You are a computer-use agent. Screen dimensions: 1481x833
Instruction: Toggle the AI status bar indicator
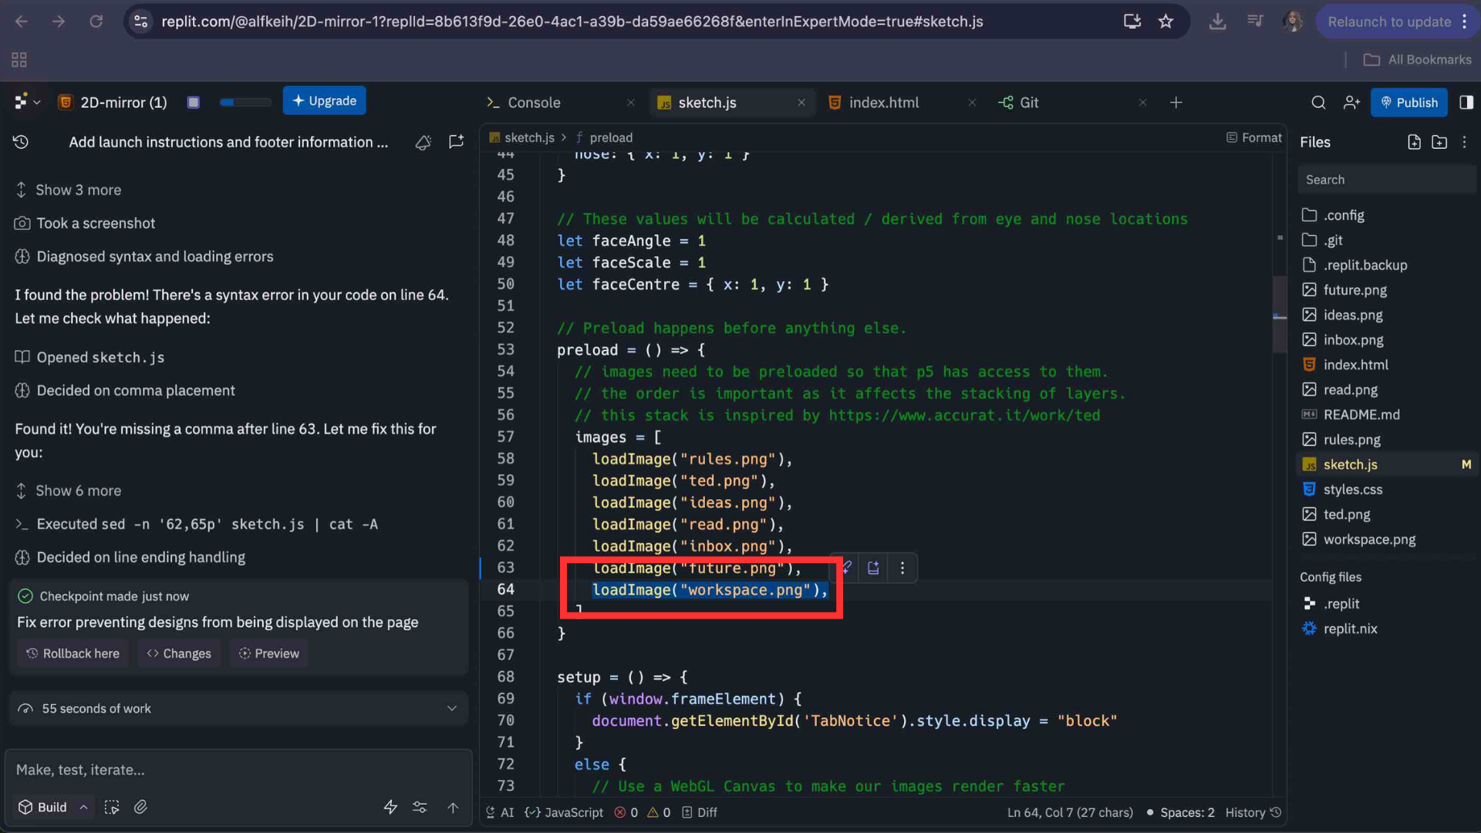[500, 812]
